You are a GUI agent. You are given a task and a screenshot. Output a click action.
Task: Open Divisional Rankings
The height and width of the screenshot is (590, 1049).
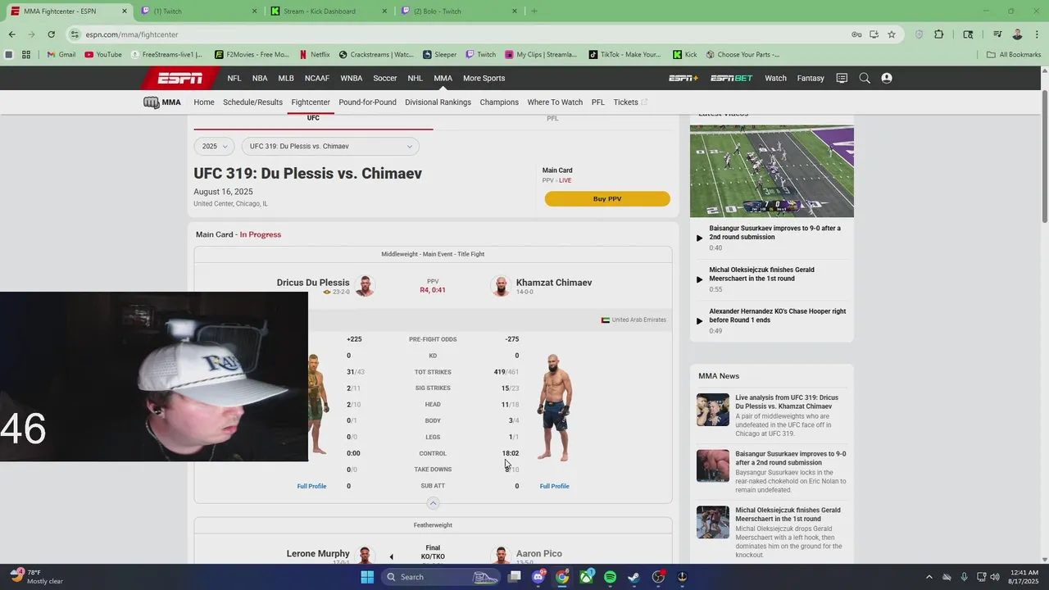(x=438, y=102)
